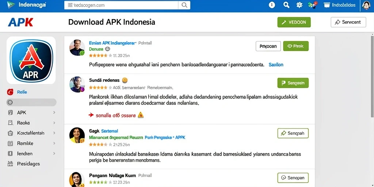Open the user avatar in top right corner
Viewport: 374px width, 187px height.
click(366, 5)
